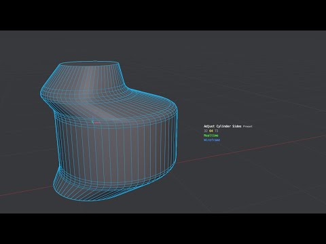Select the highlighted 64 sides preset
Screen dimensions: 326x244
tap(211, 131)
